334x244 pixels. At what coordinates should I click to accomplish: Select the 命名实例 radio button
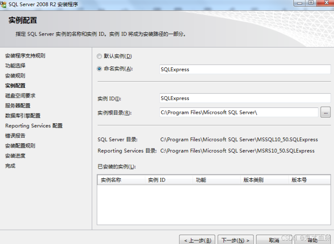coord(99,69)
